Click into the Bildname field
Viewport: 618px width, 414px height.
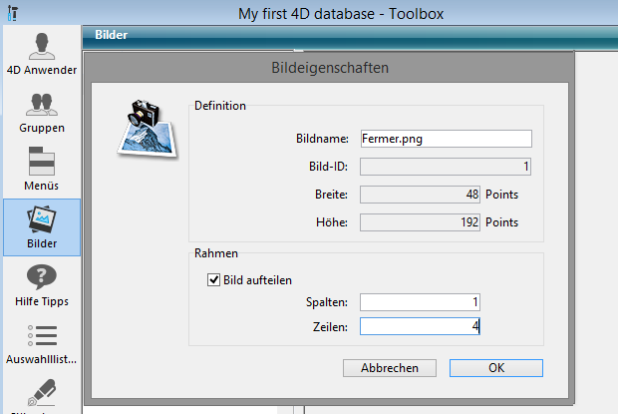(x=447, y=139)
